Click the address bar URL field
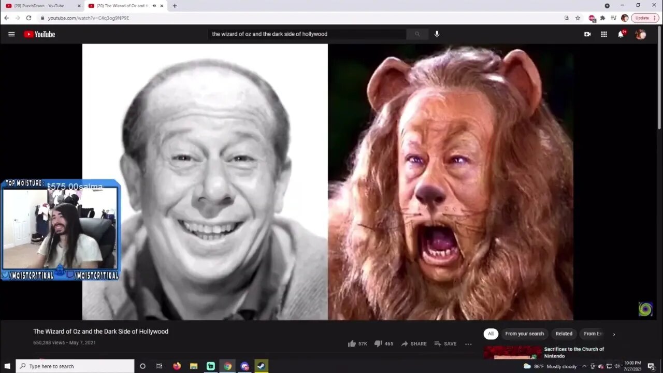663x373 pixels. tap(300, 18)
